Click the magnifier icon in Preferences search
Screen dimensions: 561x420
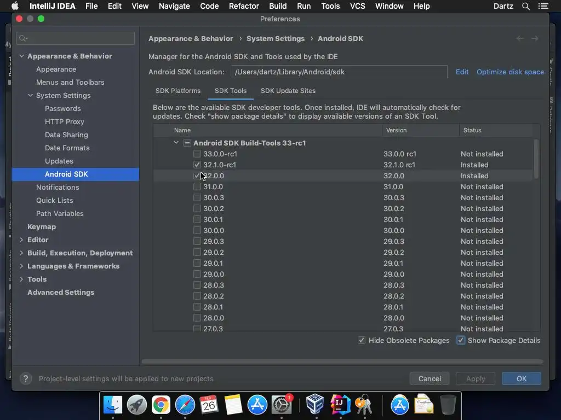23,38
